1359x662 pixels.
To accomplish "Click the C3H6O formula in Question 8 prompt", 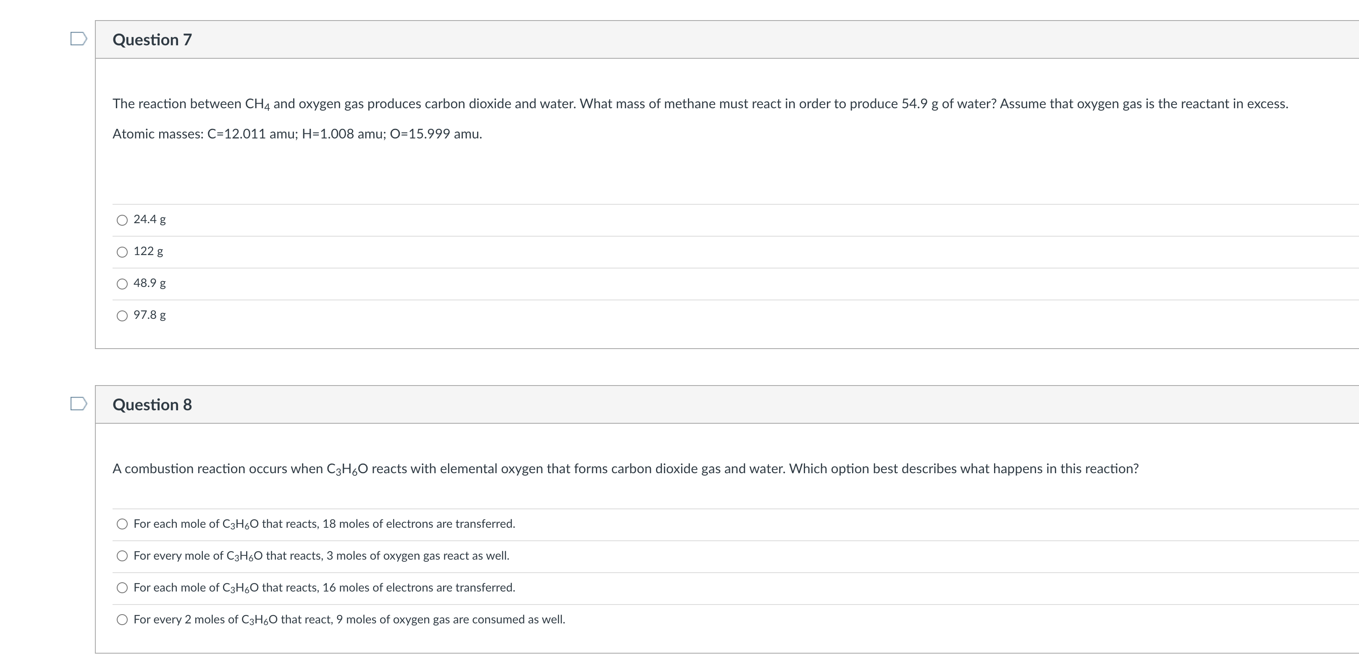I will (x=347, y=469).
